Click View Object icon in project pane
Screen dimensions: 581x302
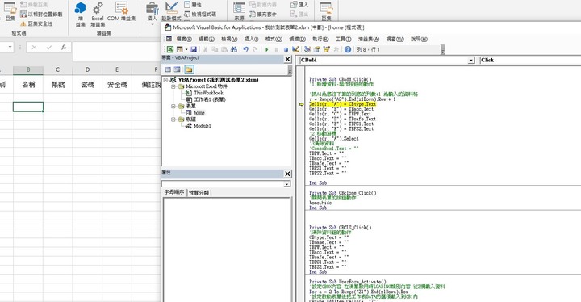(177, 69)
